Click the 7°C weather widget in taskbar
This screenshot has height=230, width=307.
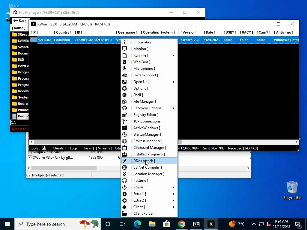click(237, 224)
